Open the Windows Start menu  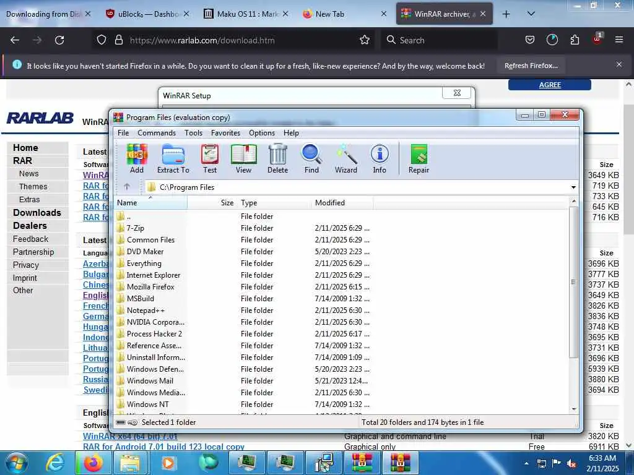pos(17,463)
